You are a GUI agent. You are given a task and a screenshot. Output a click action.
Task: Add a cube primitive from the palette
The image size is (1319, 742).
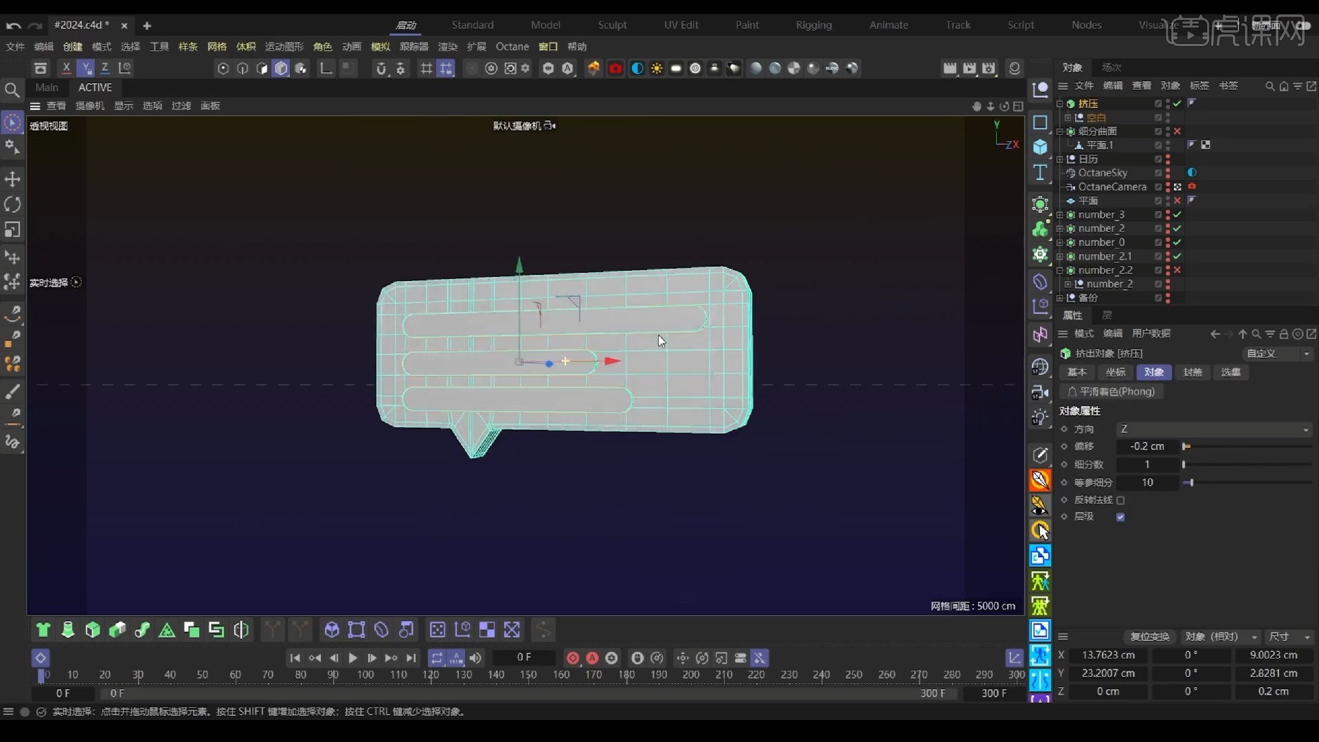(1040, 147)
